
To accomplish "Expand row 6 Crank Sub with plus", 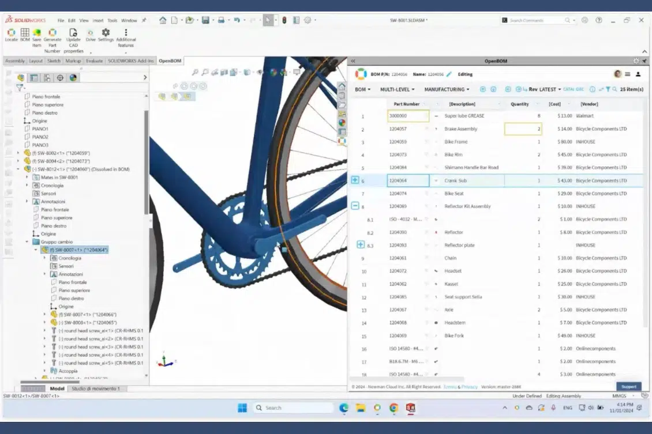I will [355, 180].
